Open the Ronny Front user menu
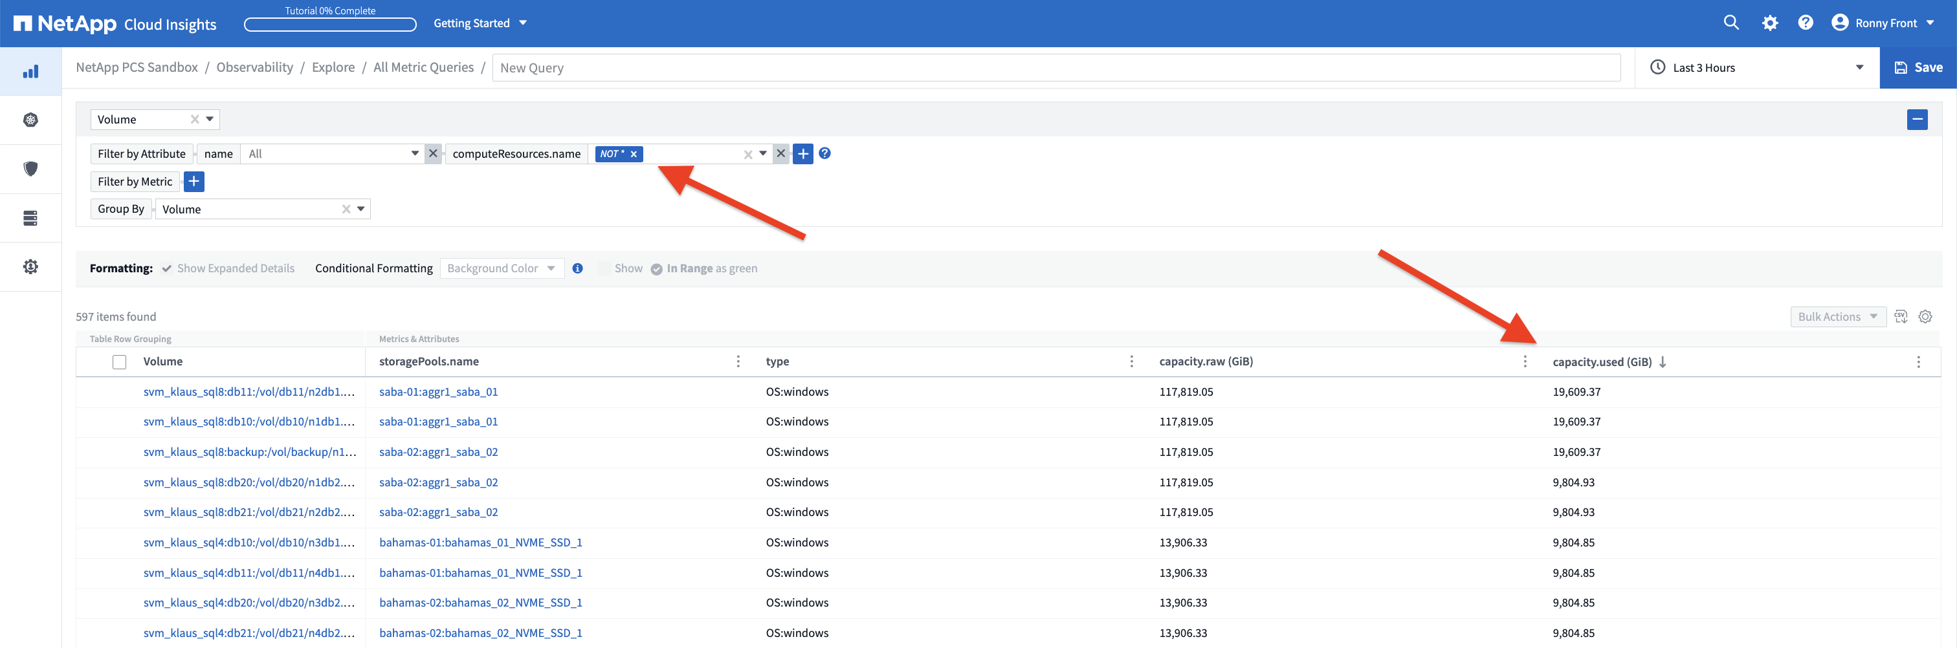This screenshot has height=648, width=1957. coord(1883,23)
